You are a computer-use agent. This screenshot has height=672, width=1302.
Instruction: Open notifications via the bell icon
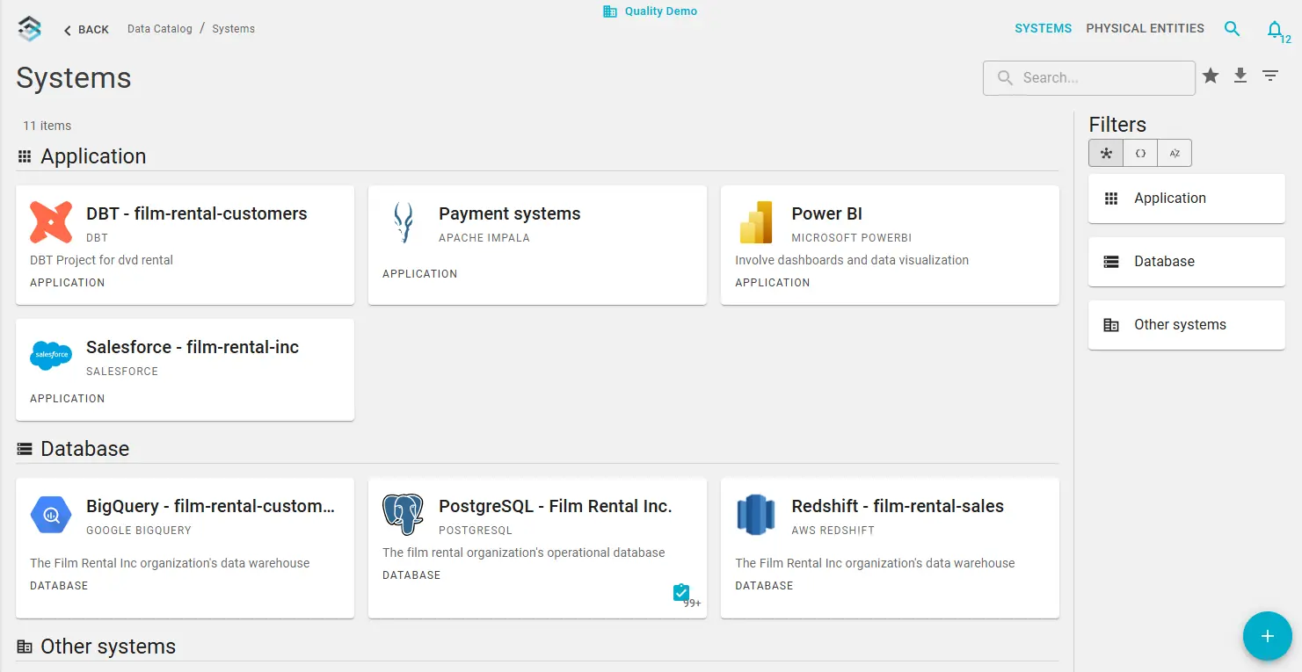click(x=1276, y=28)
